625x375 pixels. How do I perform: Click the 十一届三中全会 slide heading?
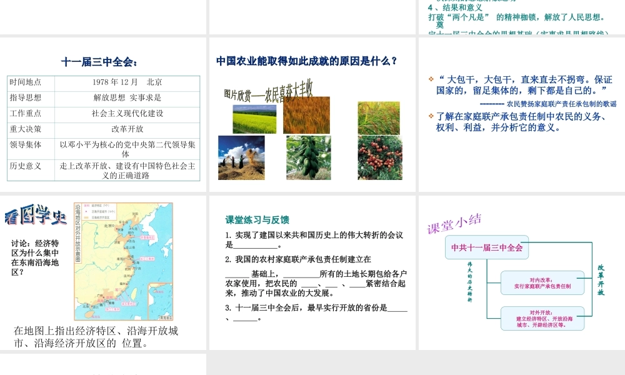pos(99,62)
